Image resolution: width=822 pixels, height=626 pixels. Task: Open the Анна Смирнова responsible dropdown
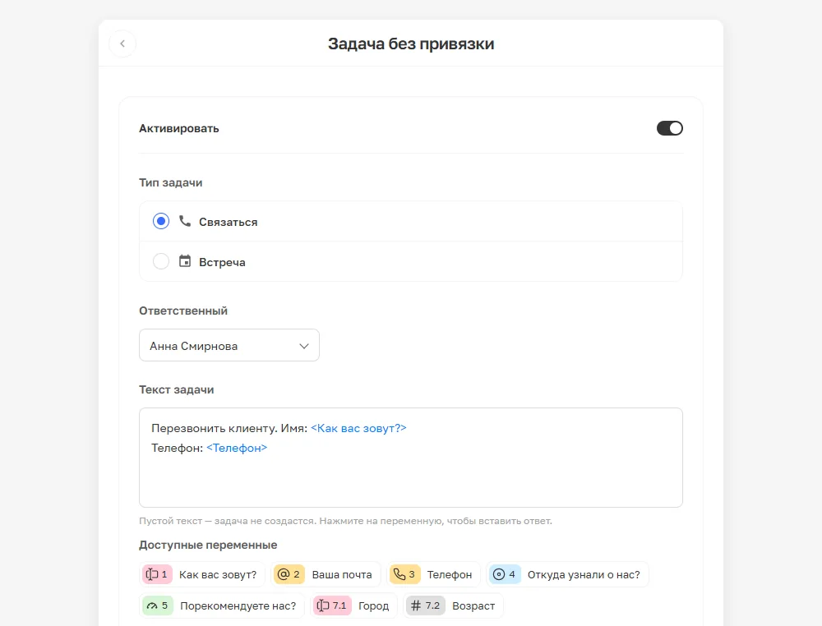(229, 345)
